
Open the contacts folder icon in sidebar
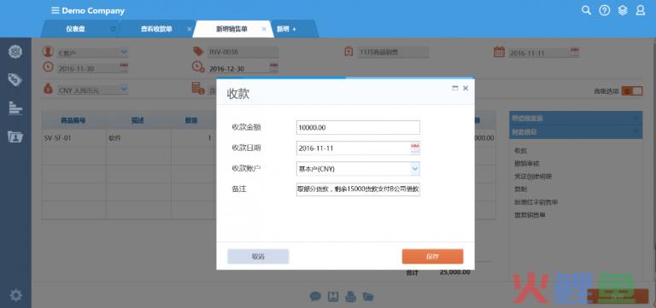(15, 137)
